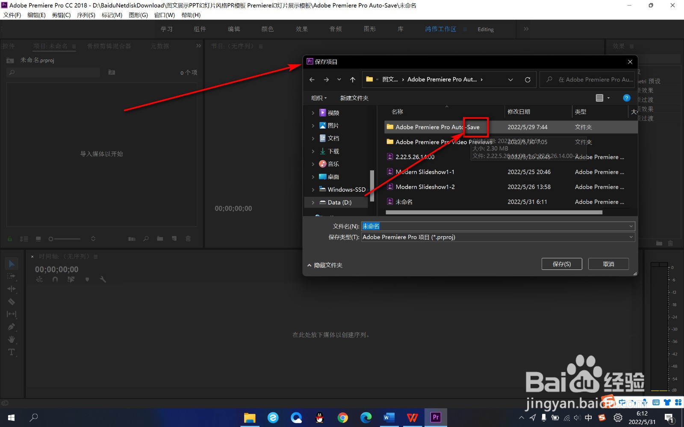Open the 窗口(W) menu
This screenshot has height=427, width=684.
point(165,15)
